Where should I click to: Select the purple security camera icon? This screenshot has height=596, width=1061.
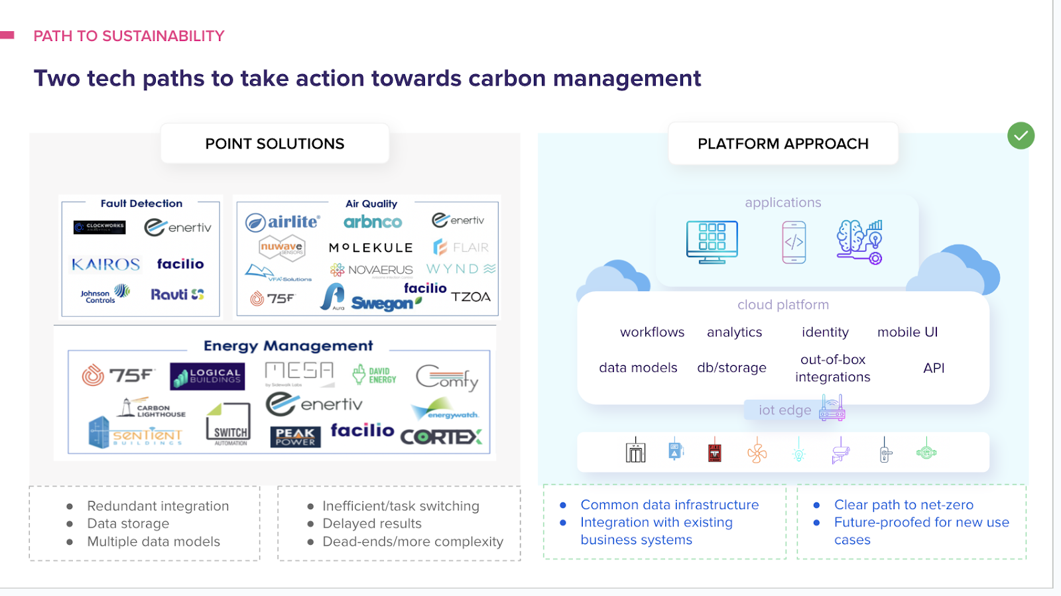840,450
